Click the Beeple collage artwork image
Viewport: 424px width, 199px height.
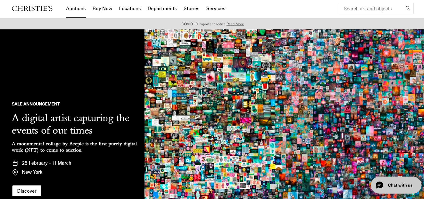point(284,114)
